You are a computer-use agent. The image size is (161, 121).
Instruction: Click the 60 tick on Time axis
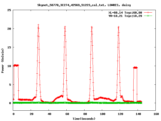67,114
